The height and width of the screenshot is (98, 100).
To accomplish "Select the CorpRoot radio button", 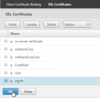I will pos(6,65).
